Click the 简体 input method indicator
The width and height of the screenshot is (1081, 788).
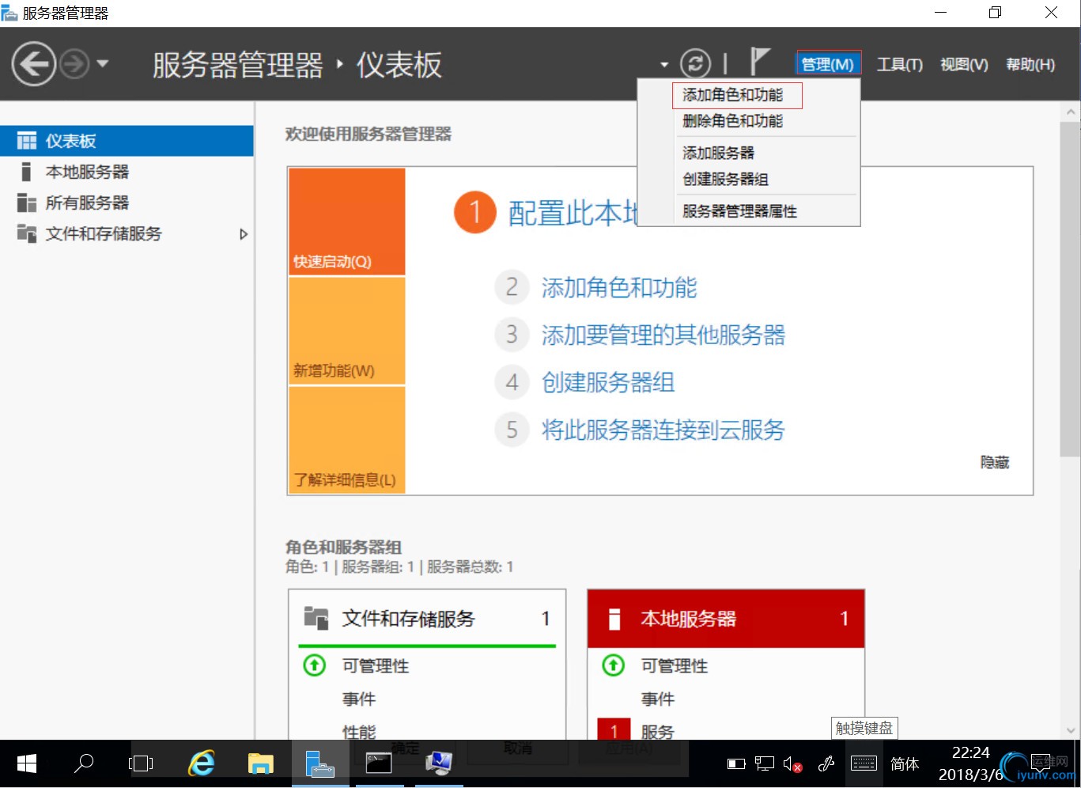coord(905,764)
